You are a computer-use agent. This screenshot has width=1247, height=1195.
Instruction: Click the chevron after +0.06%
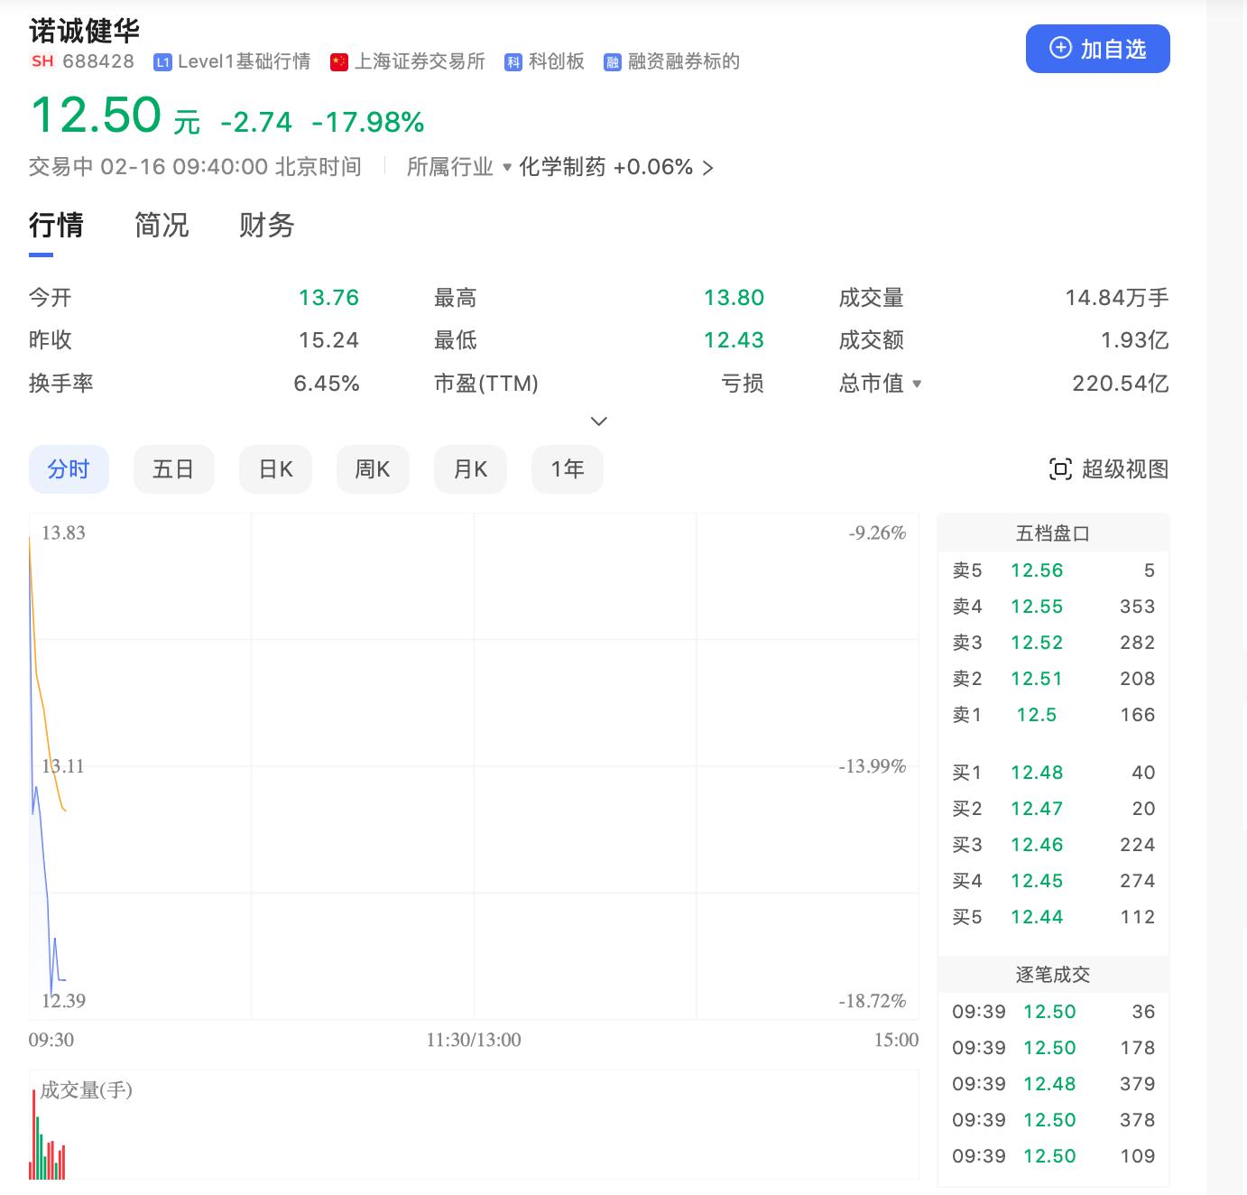coord(707,168)
